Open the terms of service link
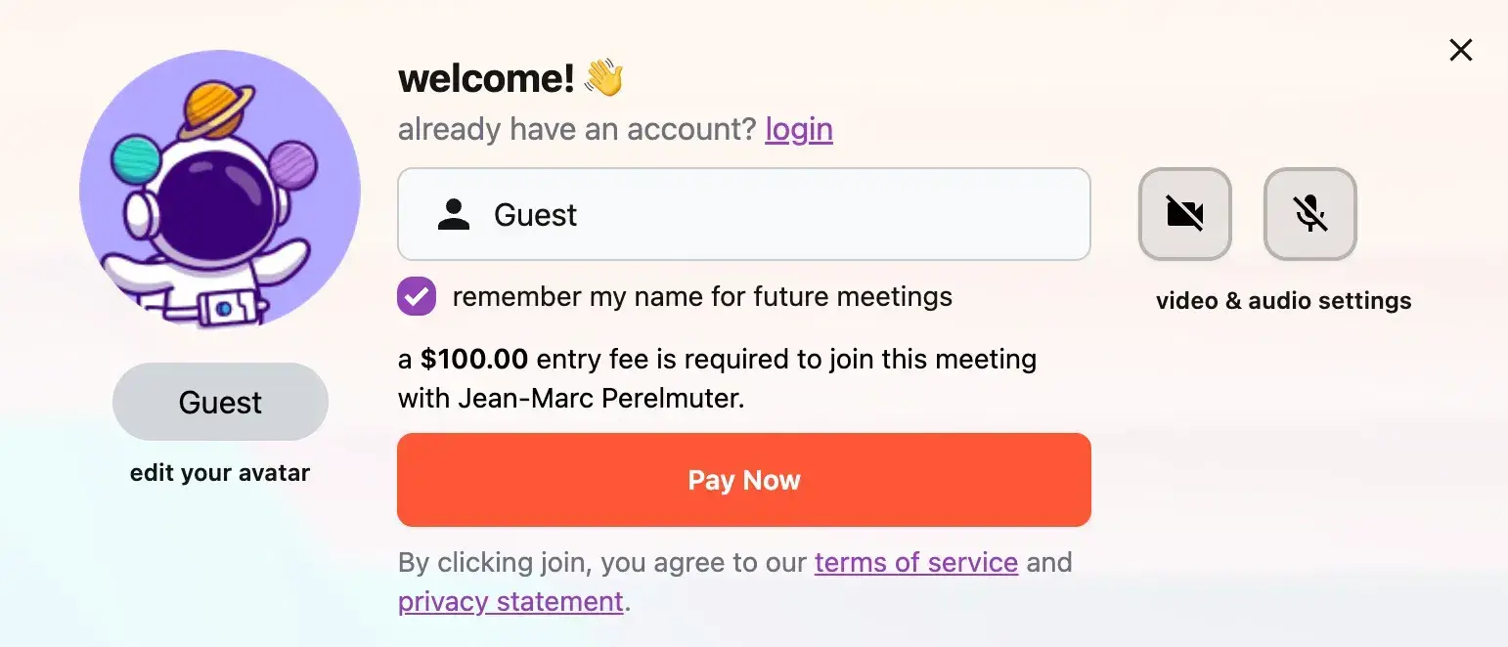1508x647 pixels. (x=916, y=563)
